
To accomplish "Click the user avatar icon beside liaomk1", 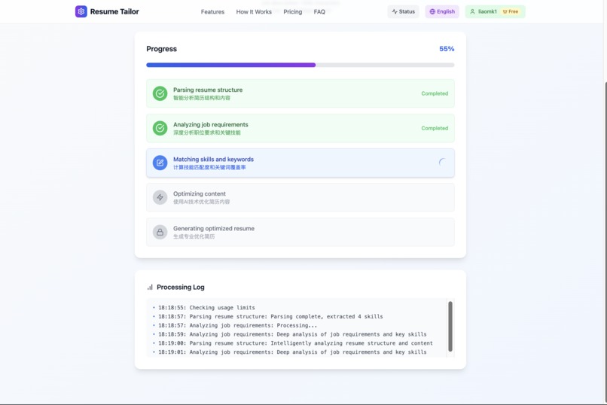I will coord(472,11).
